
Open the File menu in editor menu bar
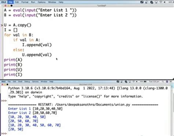tap(10, 2)
